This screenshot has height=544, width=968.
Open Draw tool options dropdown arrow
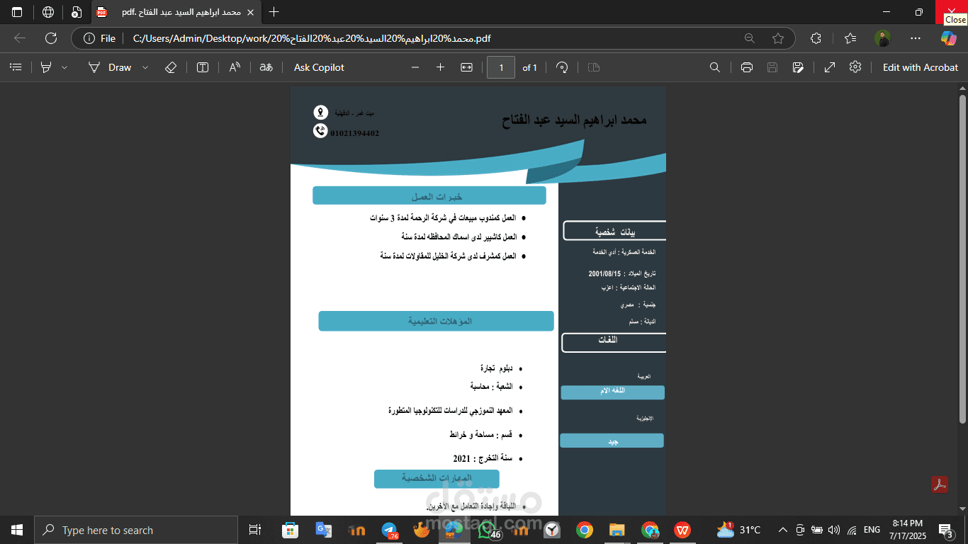[145, 67]
